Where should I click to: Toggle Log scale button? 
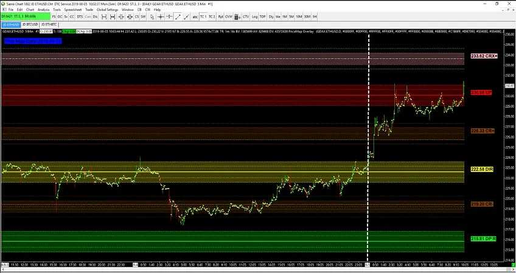click(254, 16)
